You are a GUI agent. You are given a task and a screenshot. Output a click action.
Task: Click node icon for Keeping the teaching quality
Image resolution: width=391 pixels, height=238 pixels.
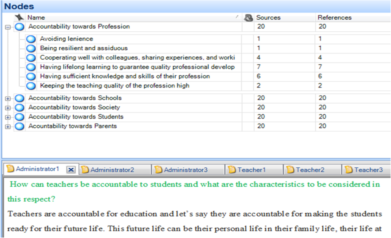(x=31, y=86)
